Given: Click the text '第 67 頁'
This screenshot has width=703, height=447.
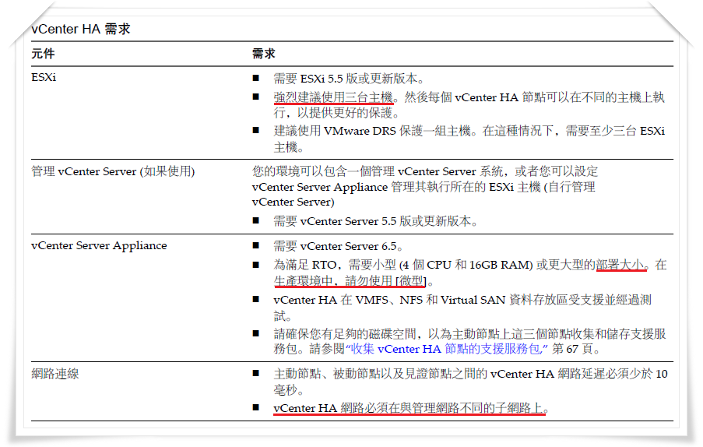Looking at the screenshot, I should point(572,349).
